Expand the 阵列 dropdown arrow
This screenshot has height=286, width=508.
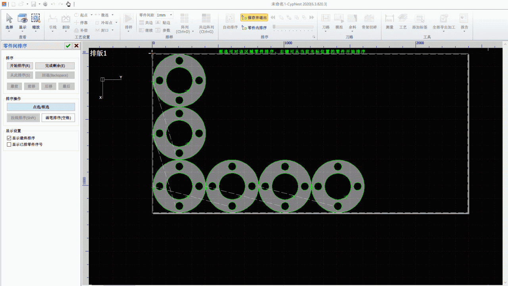coord(193,31)
